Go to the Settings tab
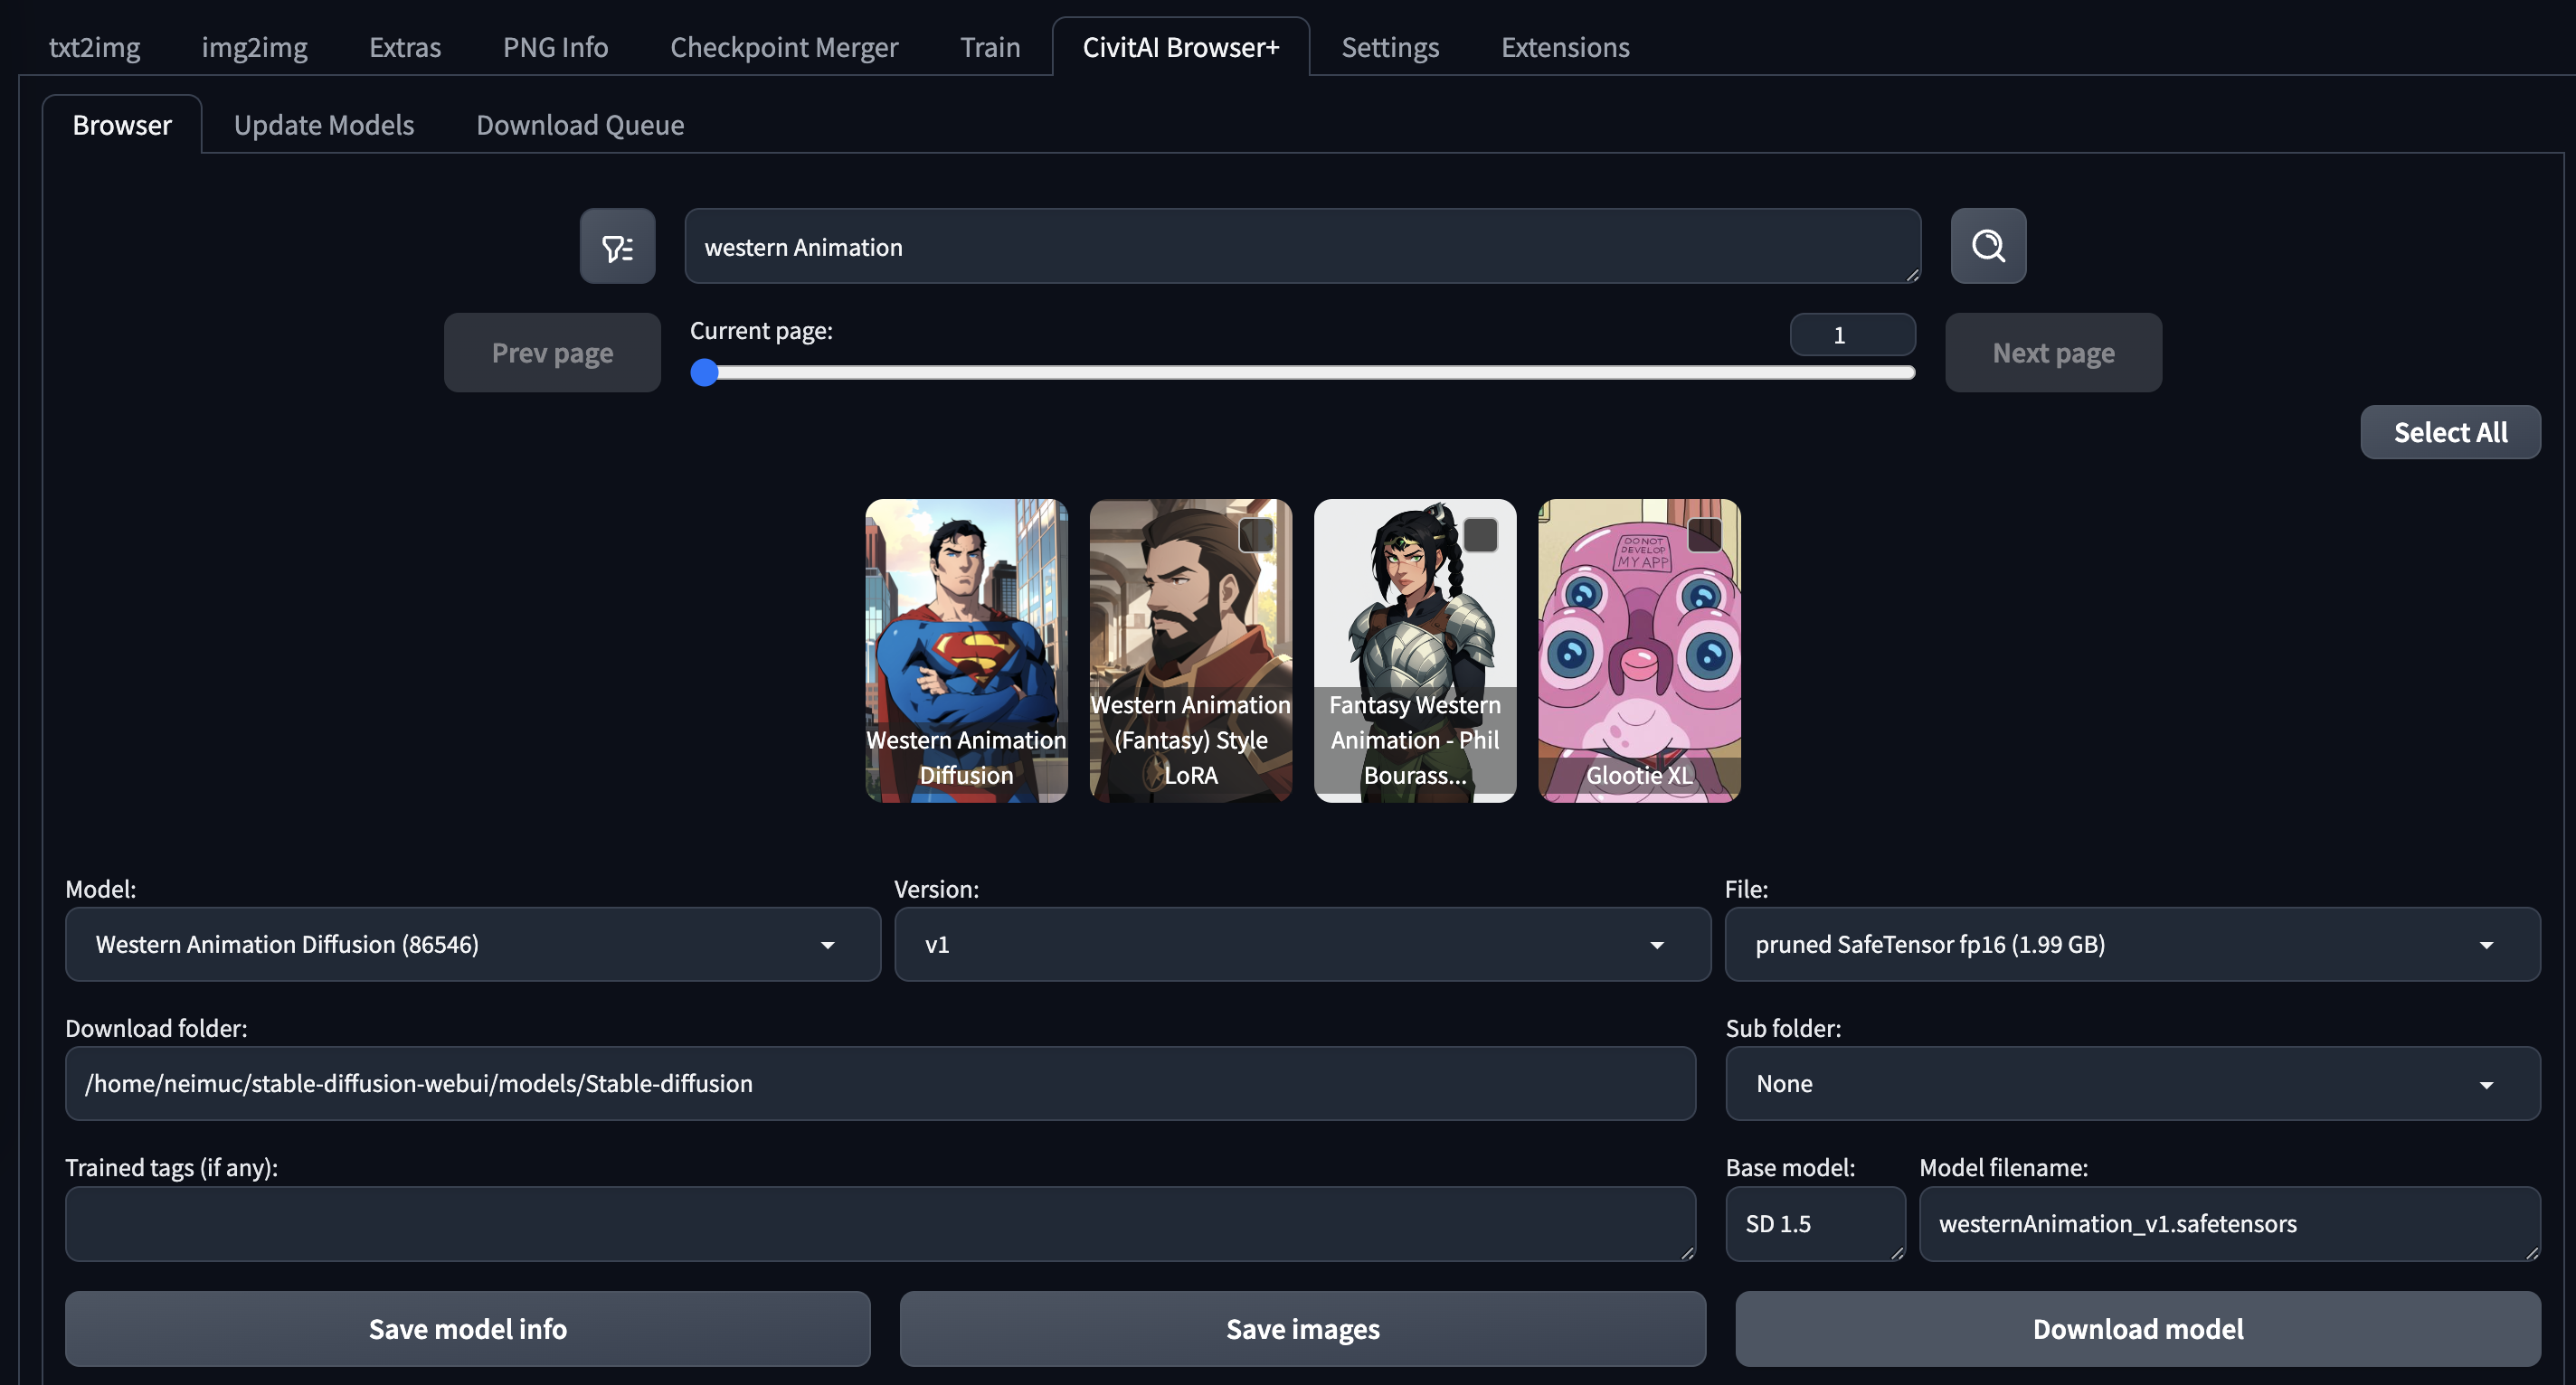2576x1385 pixels. [x=1389, y=47]
